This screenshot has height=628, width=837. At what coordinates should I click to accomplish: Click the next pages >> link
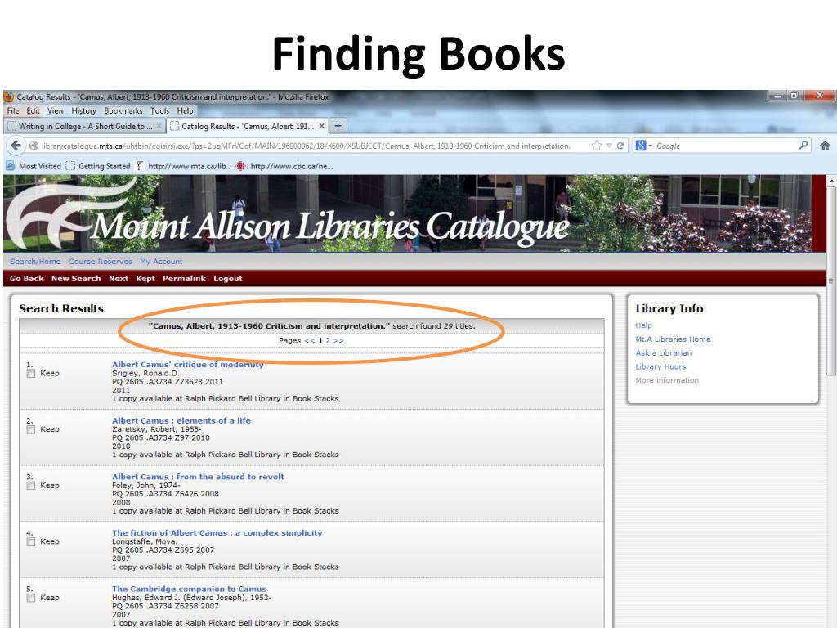338,341
